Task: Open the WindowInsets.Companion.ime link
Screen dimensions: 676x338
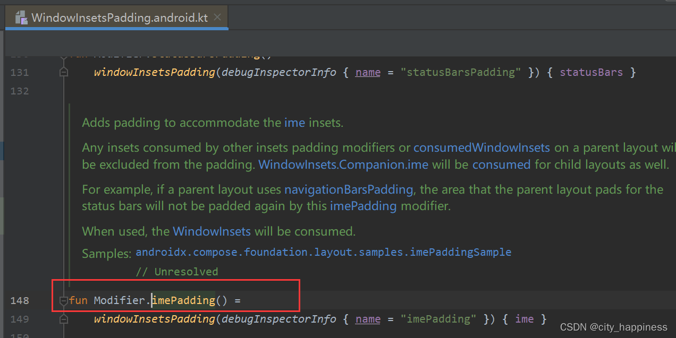Action: pyautogui.click(x=343, y=164)
